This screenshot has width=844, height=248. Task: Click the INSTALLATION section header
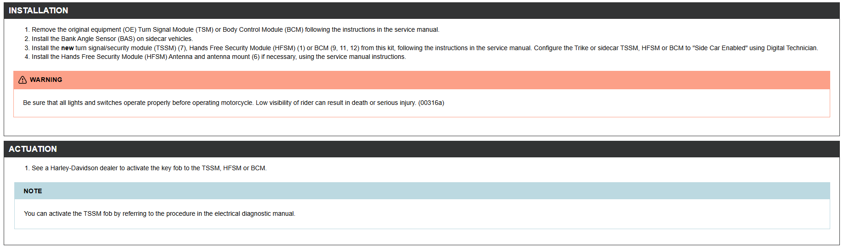click(38, 11)
